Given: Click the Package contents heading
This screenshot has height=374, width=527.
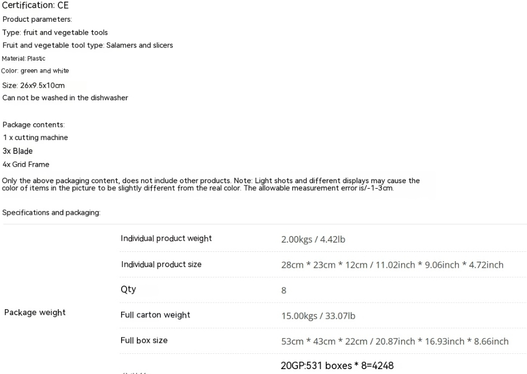Looking at the screenshot, I should click(34, 125).
